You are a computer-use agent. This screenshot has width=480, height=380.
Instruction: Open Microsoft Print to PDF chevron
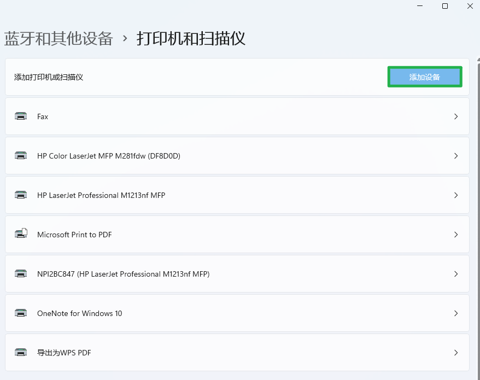click(456, 235)
